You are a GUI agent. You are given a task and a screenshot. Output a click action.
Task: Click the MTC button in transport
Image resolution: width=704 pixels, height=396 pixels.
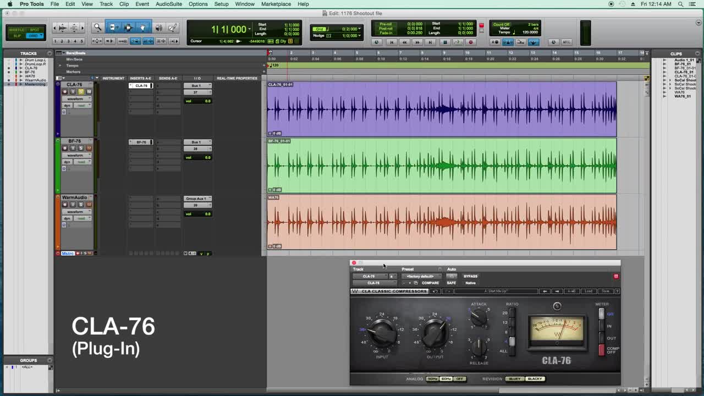tap(566, 42)
